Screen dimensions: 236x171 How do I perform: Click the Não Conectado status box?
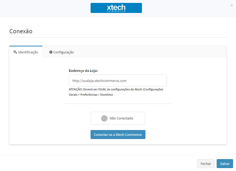point(118,118)
